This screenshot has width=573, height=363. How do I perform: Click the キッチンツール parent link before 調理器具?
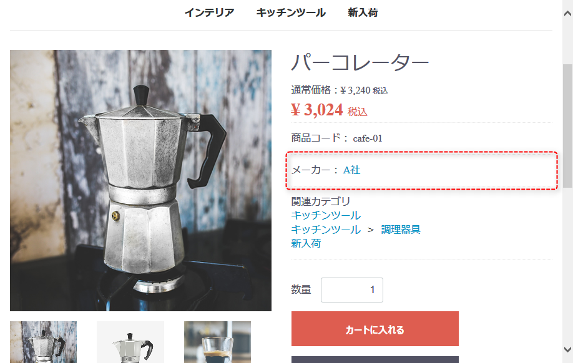[x=326, y=230]
